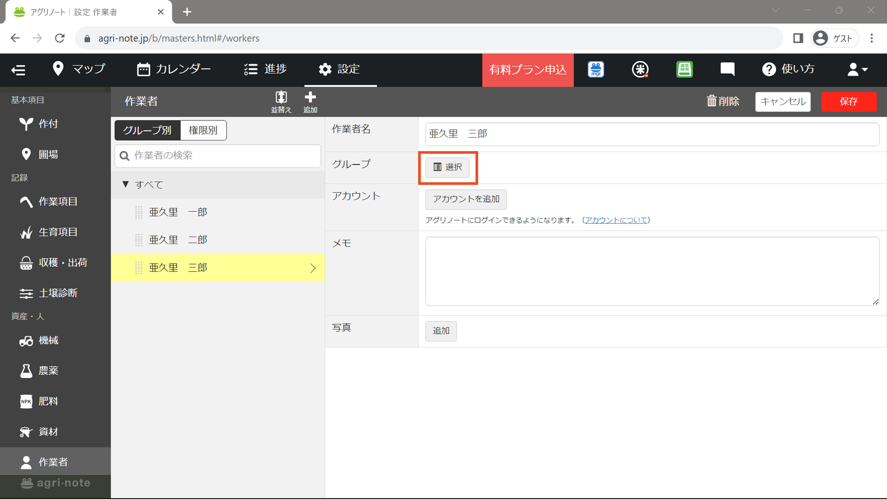This screenshot has width=887, height=500.
Task: Open the chat speech bubble icon
Action: (727, 69)
